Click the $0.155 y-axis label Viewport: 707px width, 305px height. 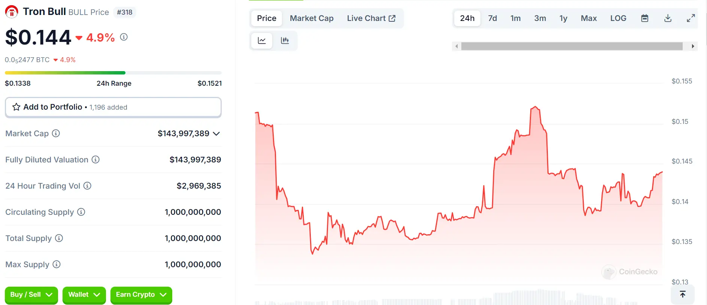pyautogui.click(x=682, y=81)
